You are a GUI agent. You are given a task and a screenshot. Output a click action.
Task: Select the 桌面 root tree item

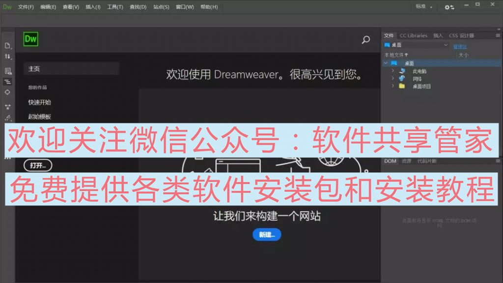(409, 63)
